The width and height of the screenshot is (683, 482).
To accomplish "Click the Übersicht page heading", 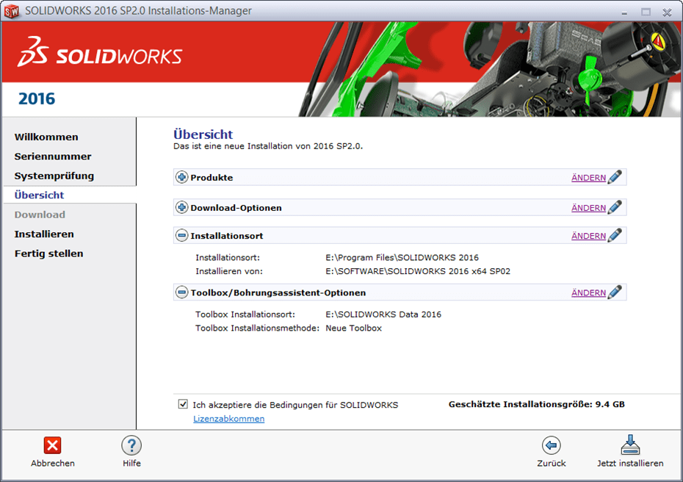I will pyautogui.click(x=203, y=134).
